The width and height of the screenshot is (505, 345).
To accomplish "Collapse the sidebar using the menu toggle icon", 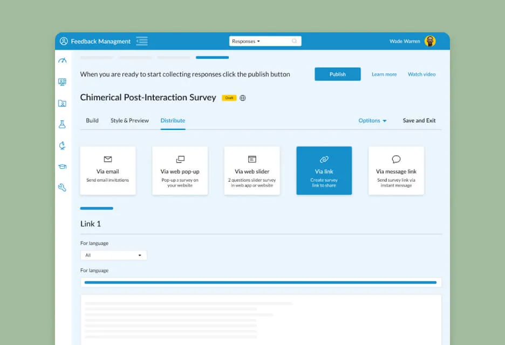I will [142, 41].
